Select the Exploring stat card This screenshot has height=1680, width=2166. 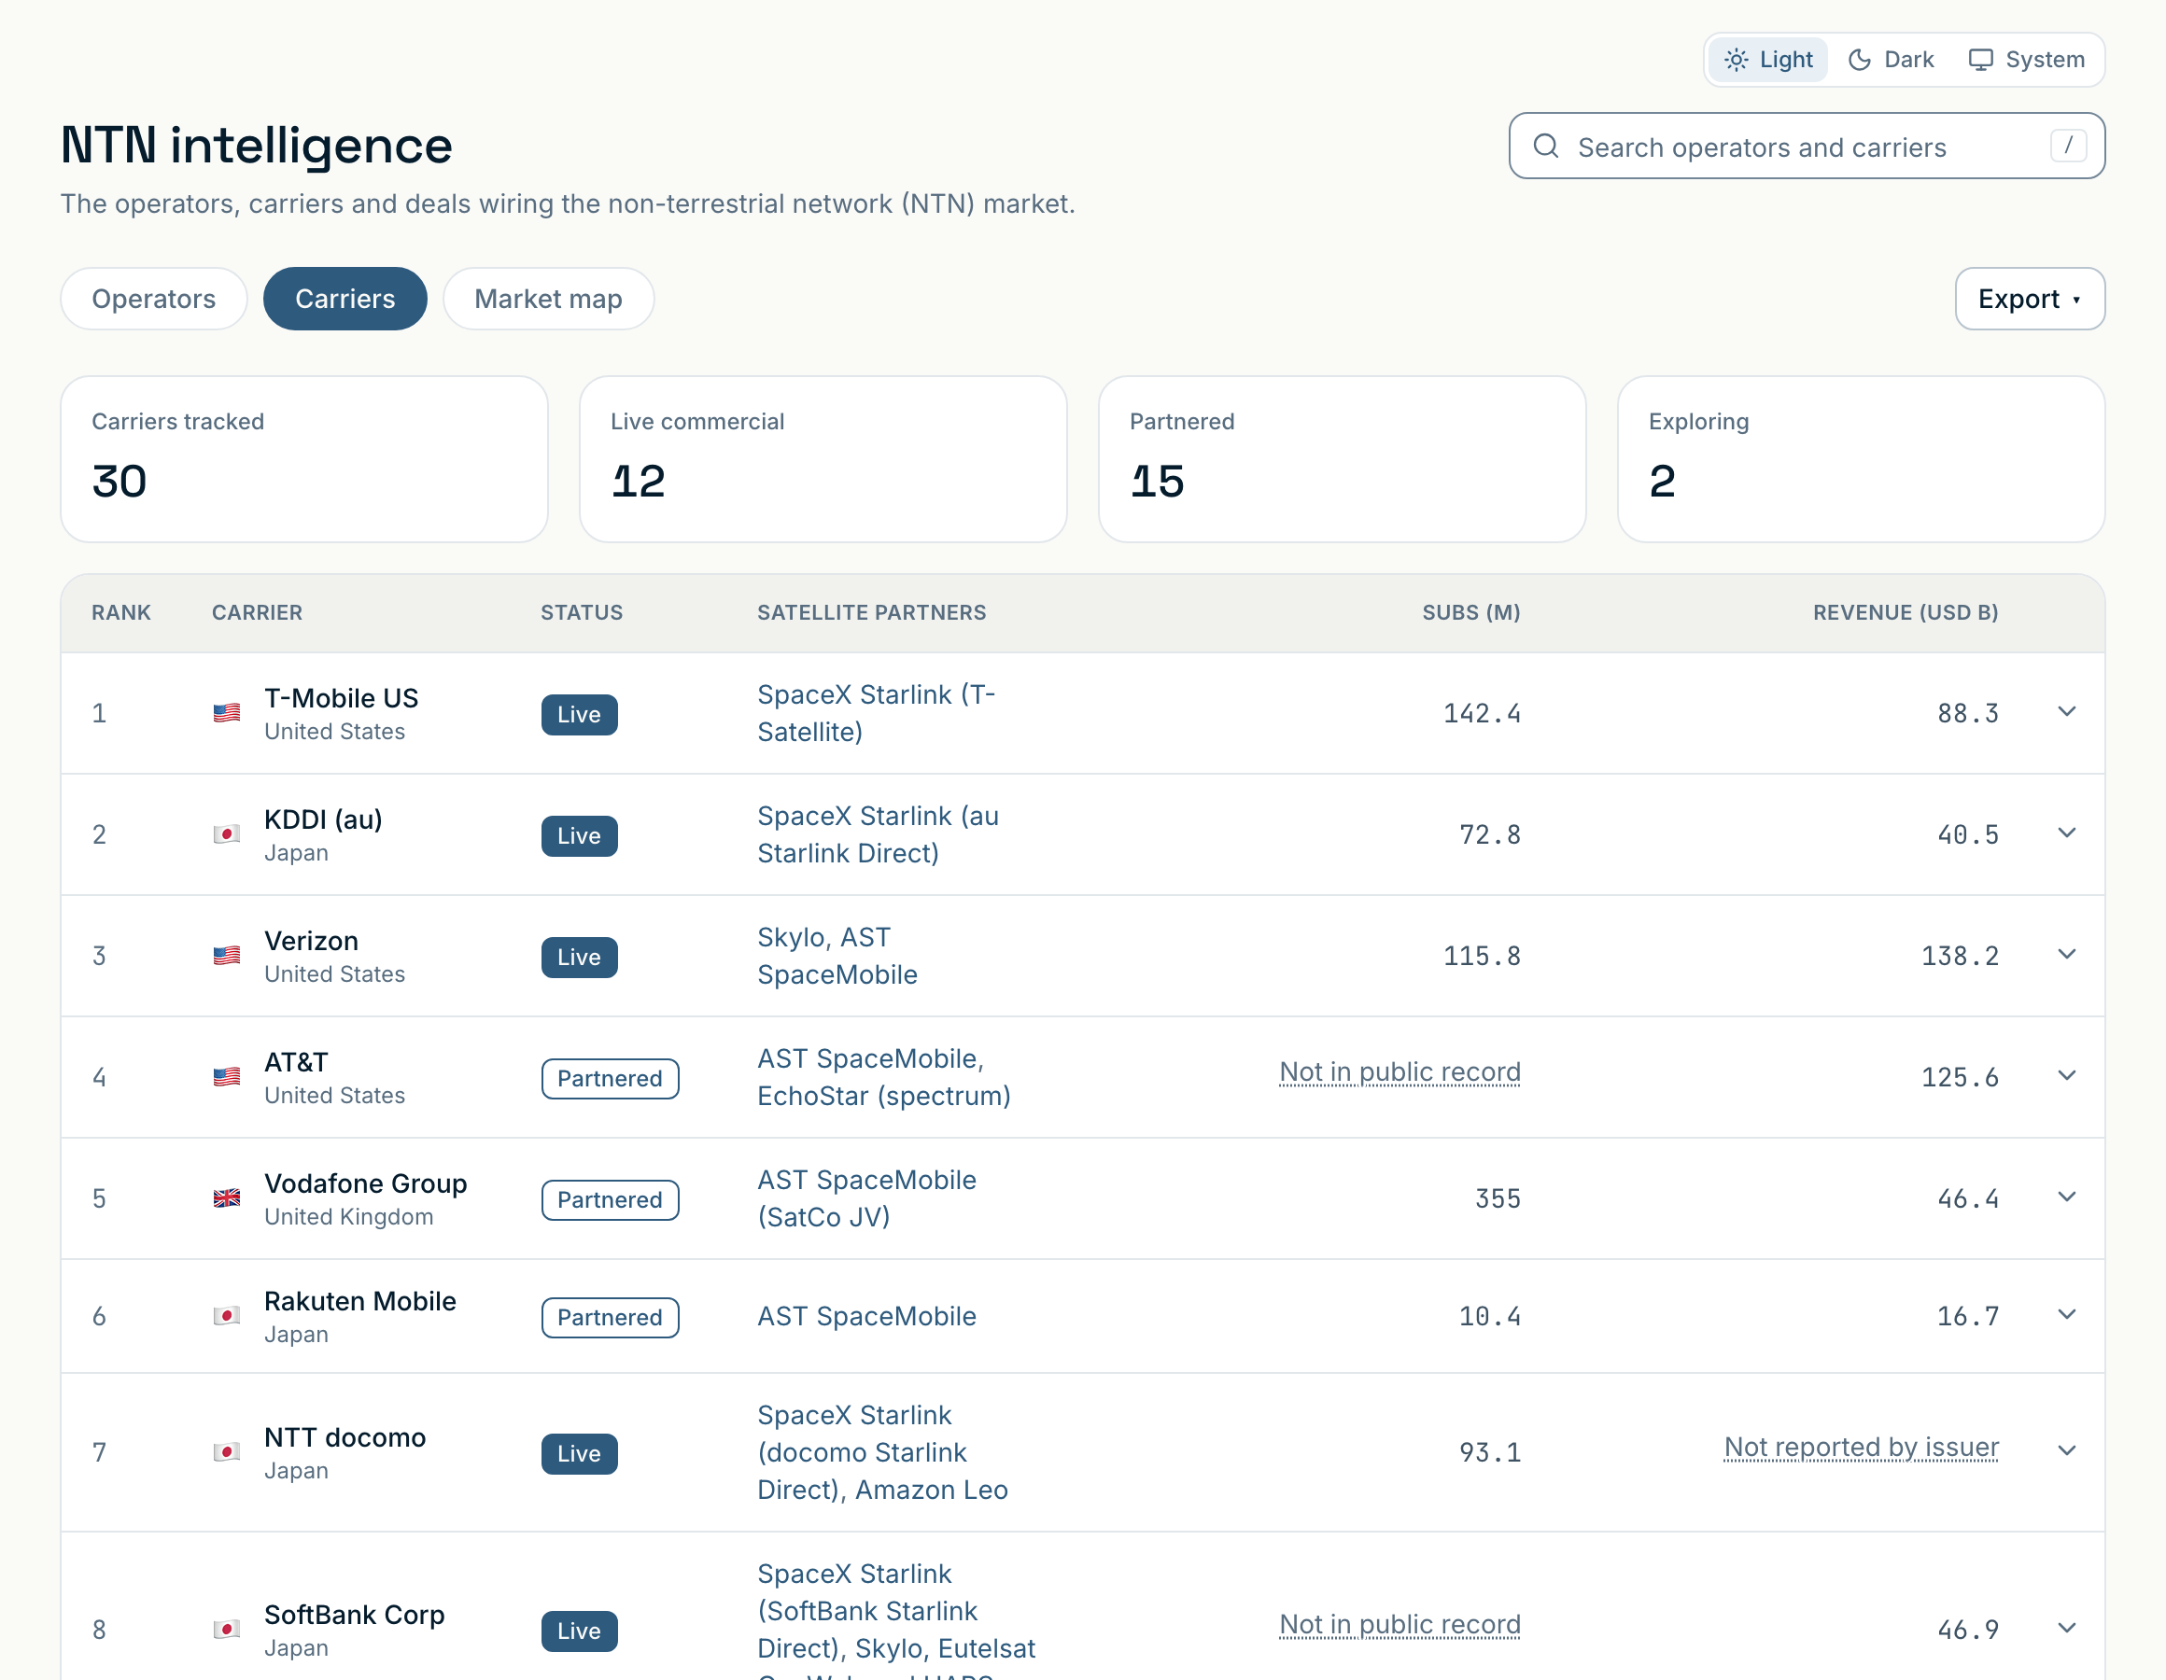coord(1861,459)
